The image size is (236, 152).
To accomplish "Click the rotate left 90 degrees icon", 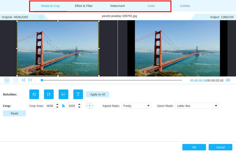I will [x=34, y=94].
